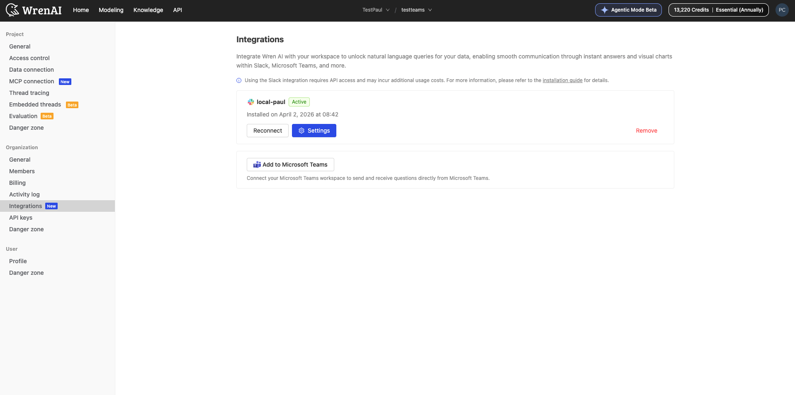The width and height of the screenshot is (795, 395).
Task: Expand the testteams project dropdown
Action: 416,10
